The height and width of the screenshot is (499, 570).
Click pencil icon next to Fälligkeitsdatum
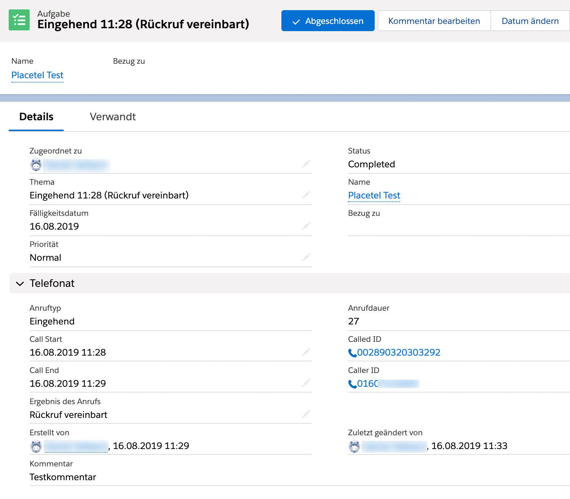306,226
